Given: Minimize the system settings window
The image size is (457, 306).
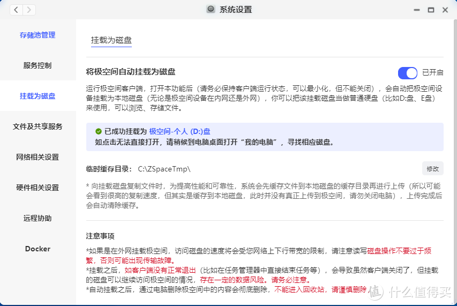Looking at the screenshot, I should 417,10.
